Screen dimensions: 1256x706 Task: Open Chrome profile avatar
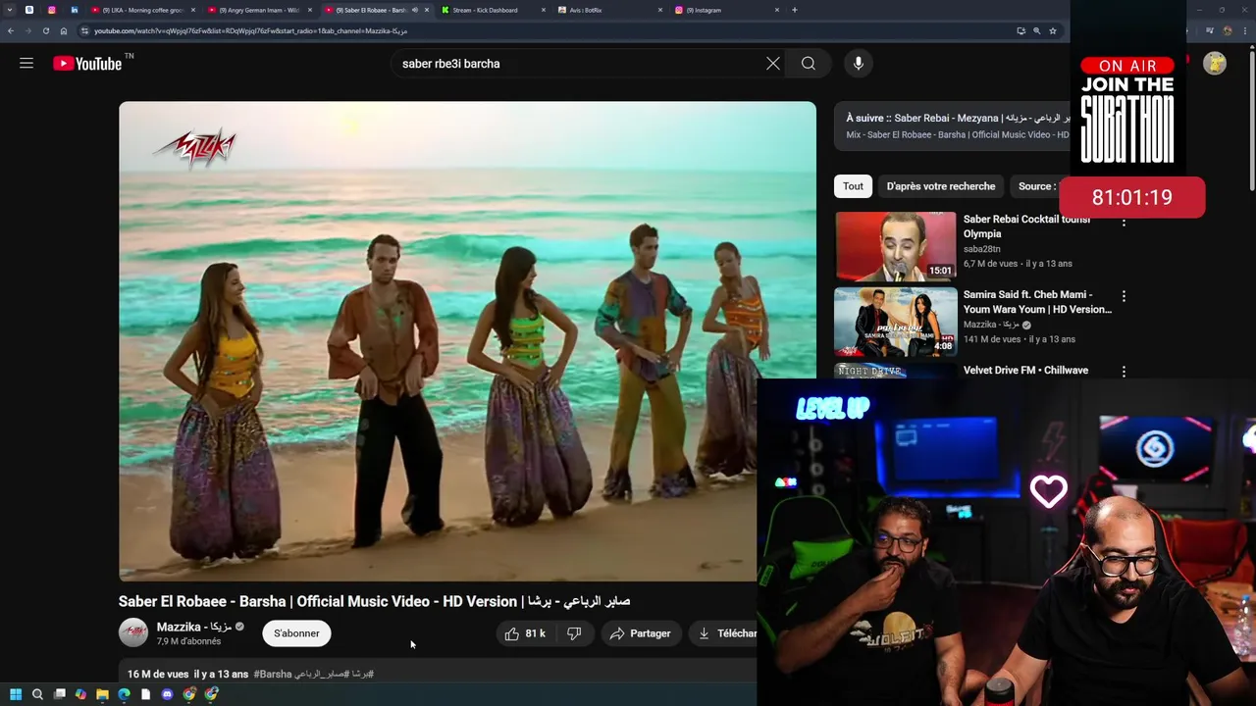(1227, 30)
